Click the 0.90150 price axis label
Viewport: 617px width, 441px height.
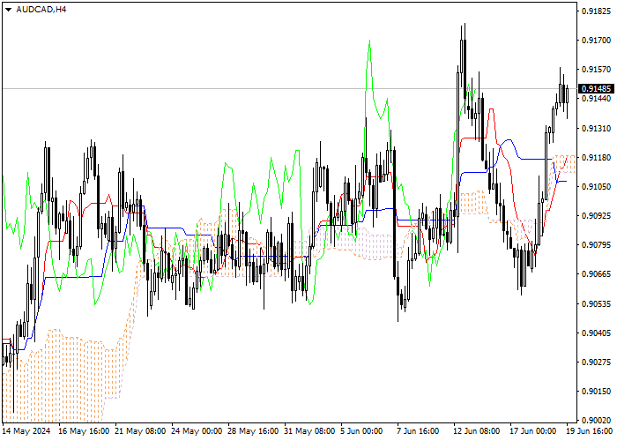[x=596, y=392]
